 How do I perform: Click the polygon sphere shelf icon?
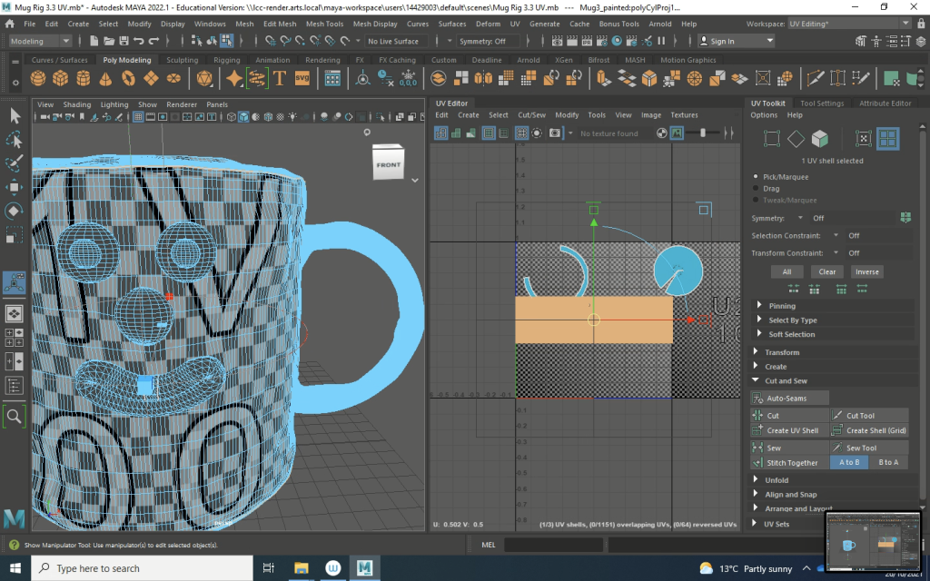click(38, 80)
